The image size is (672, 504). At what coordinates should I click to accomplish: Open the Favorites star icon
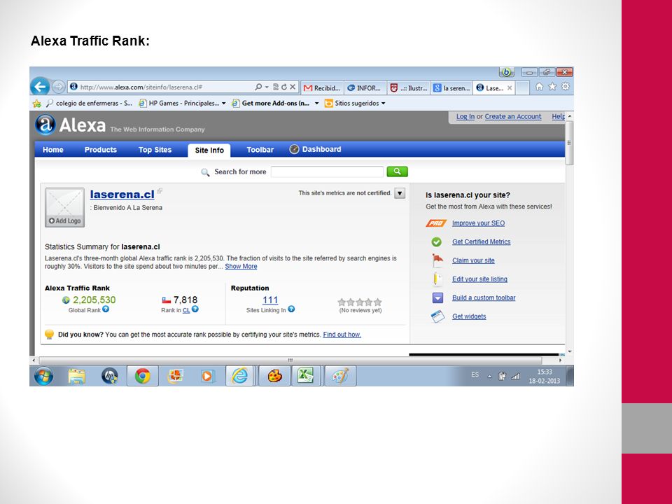pos(552,87)
